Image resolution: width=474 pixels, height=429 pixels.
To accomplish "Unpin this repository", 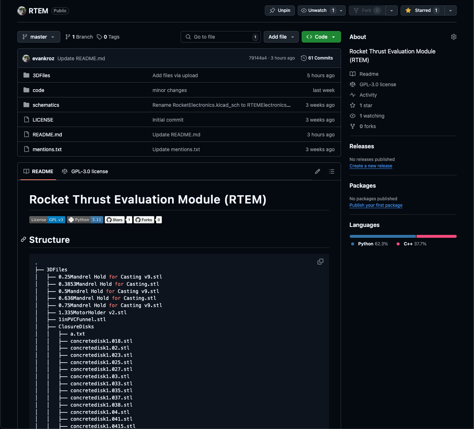I will [x=280, y=10].
